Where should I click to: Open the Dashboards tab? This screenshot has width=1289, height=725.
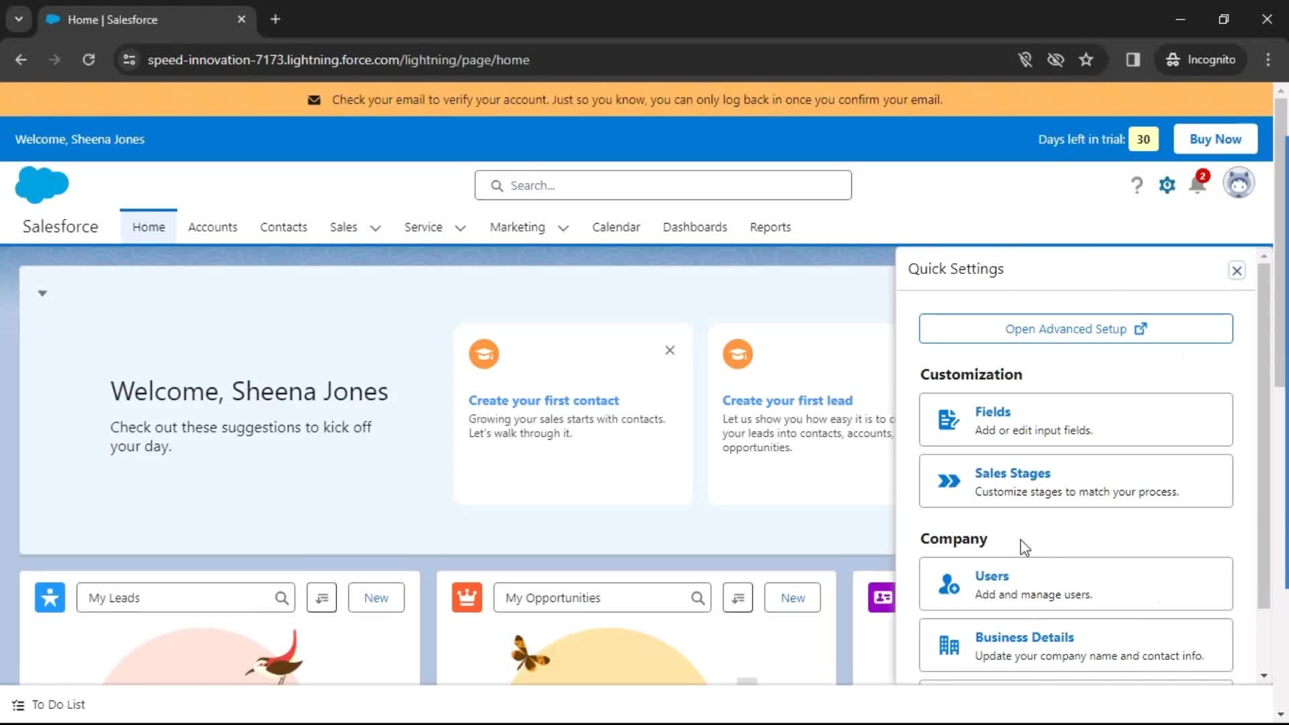coord(695,227)
